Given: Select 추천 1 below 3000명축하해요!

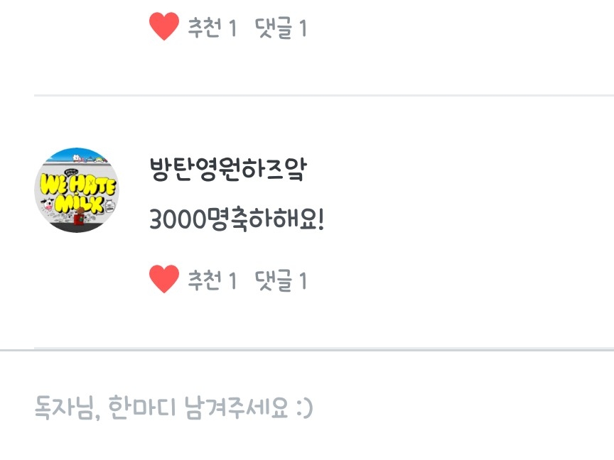Looking at the screenshot, I should (212, 280).
